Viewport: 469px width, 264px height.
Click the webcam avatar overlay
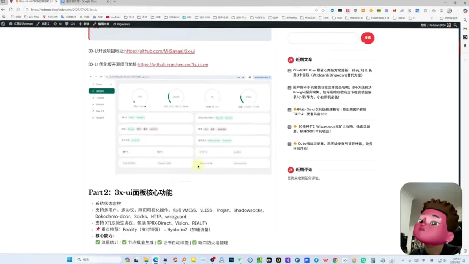click(x=431, y=219)
